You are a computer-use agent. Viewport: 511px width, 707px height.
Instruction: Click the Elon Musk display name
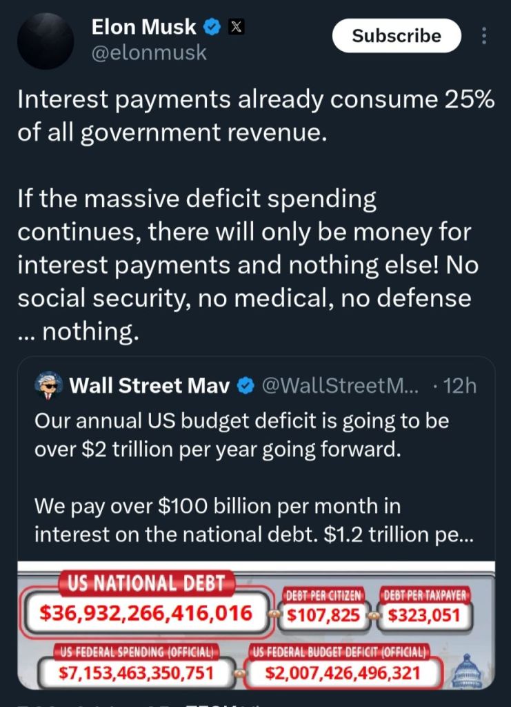[x=143, y=28]
